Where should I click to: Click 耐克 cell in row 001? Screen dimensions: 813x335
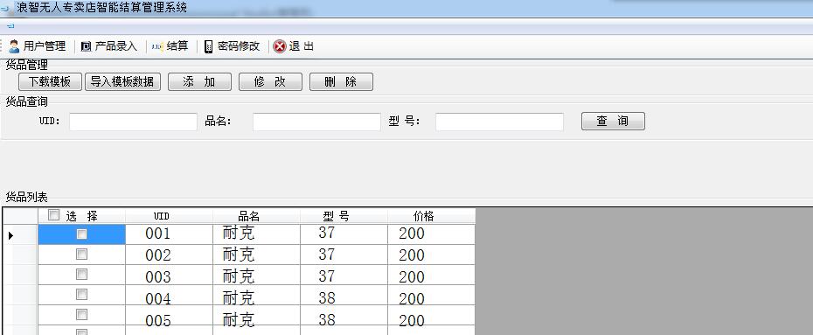256,234
